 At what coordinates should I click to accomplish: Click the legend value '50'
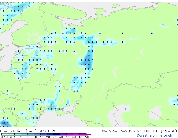pyautogui.click(x=87, y=137)
